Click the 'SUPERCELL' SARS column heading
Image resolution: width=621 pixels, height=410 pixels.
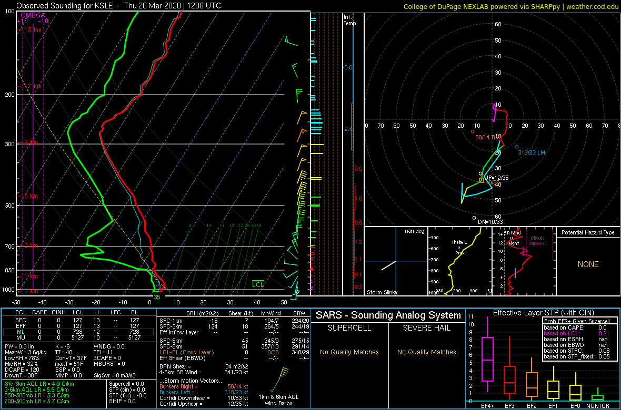pos(349,328)
